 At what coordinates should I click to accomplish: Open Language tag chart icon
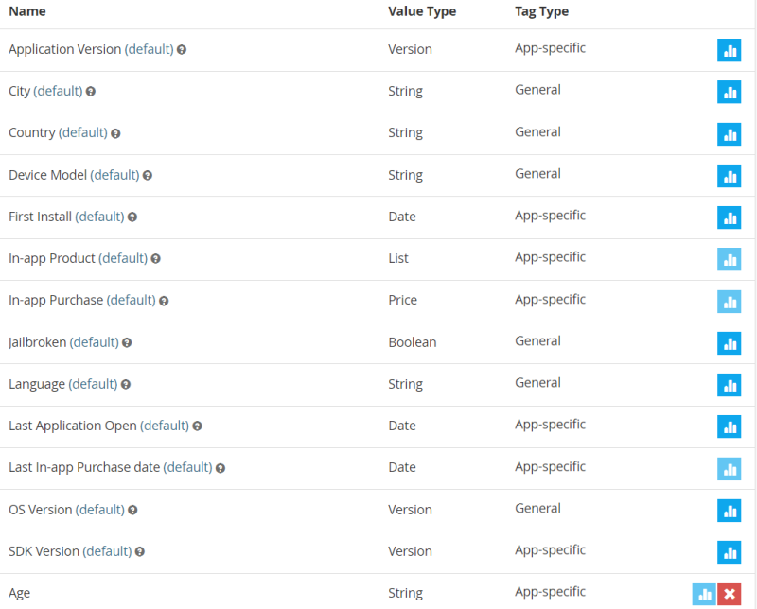(729, 385)
